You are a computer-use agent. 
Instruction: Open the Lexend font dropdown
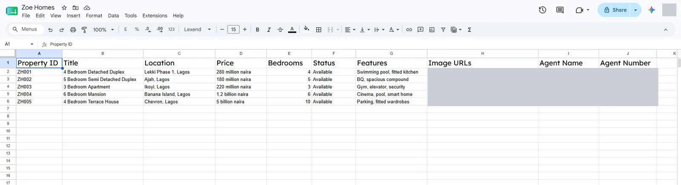(x=197, y=30)
